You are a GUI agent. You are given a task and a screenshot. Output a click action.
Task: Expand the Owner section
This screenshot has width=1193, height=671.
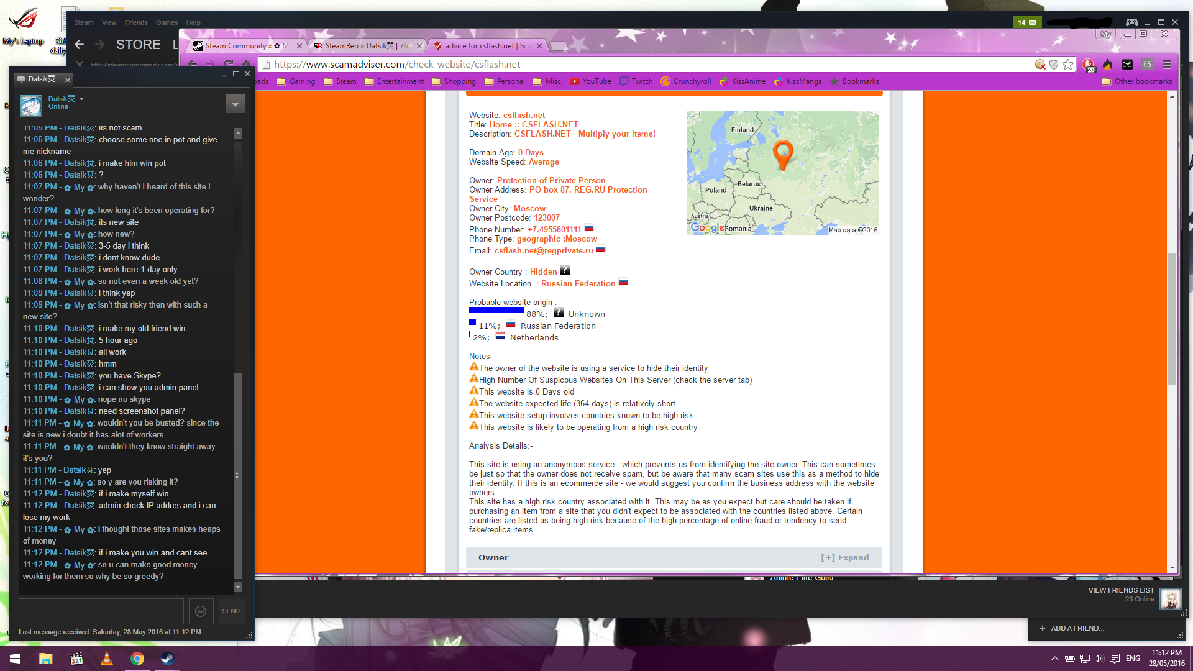[x=844, y=557]
